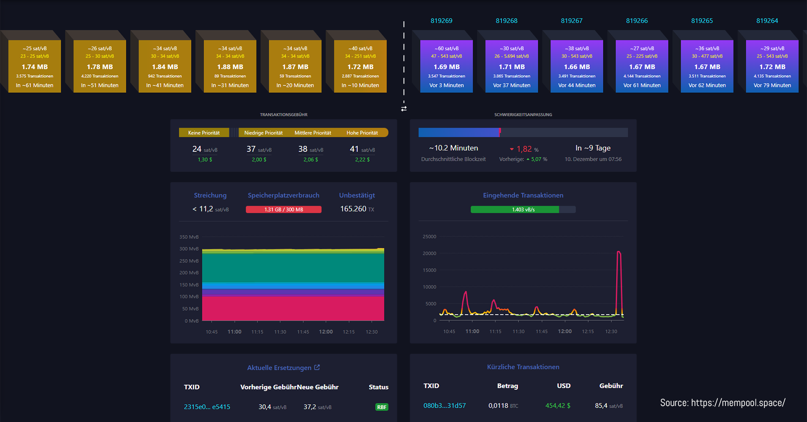Click the SCHWIERIGKEITSANPASSUNG section title

523,115
